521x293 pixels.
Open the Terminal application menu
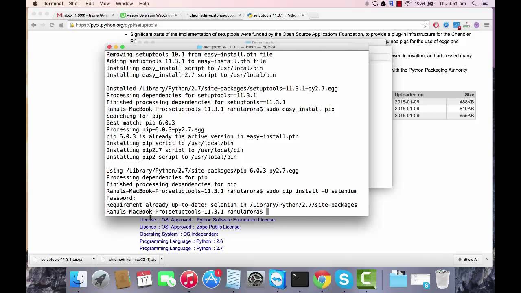tap(53, 4)
